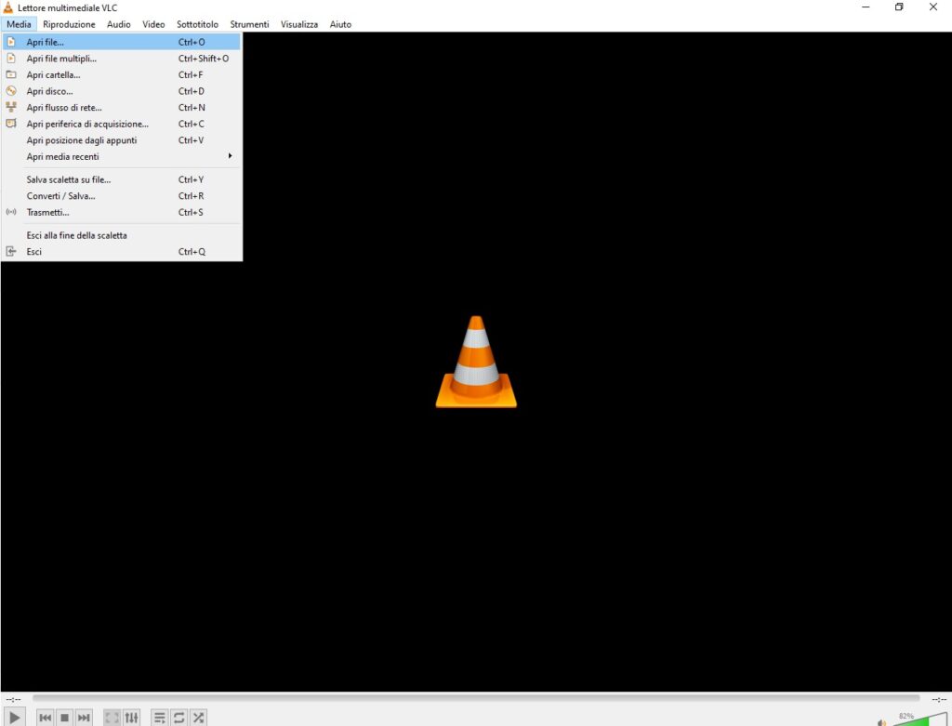
Task: Toggle loop repeat mode
Action: 179,718
